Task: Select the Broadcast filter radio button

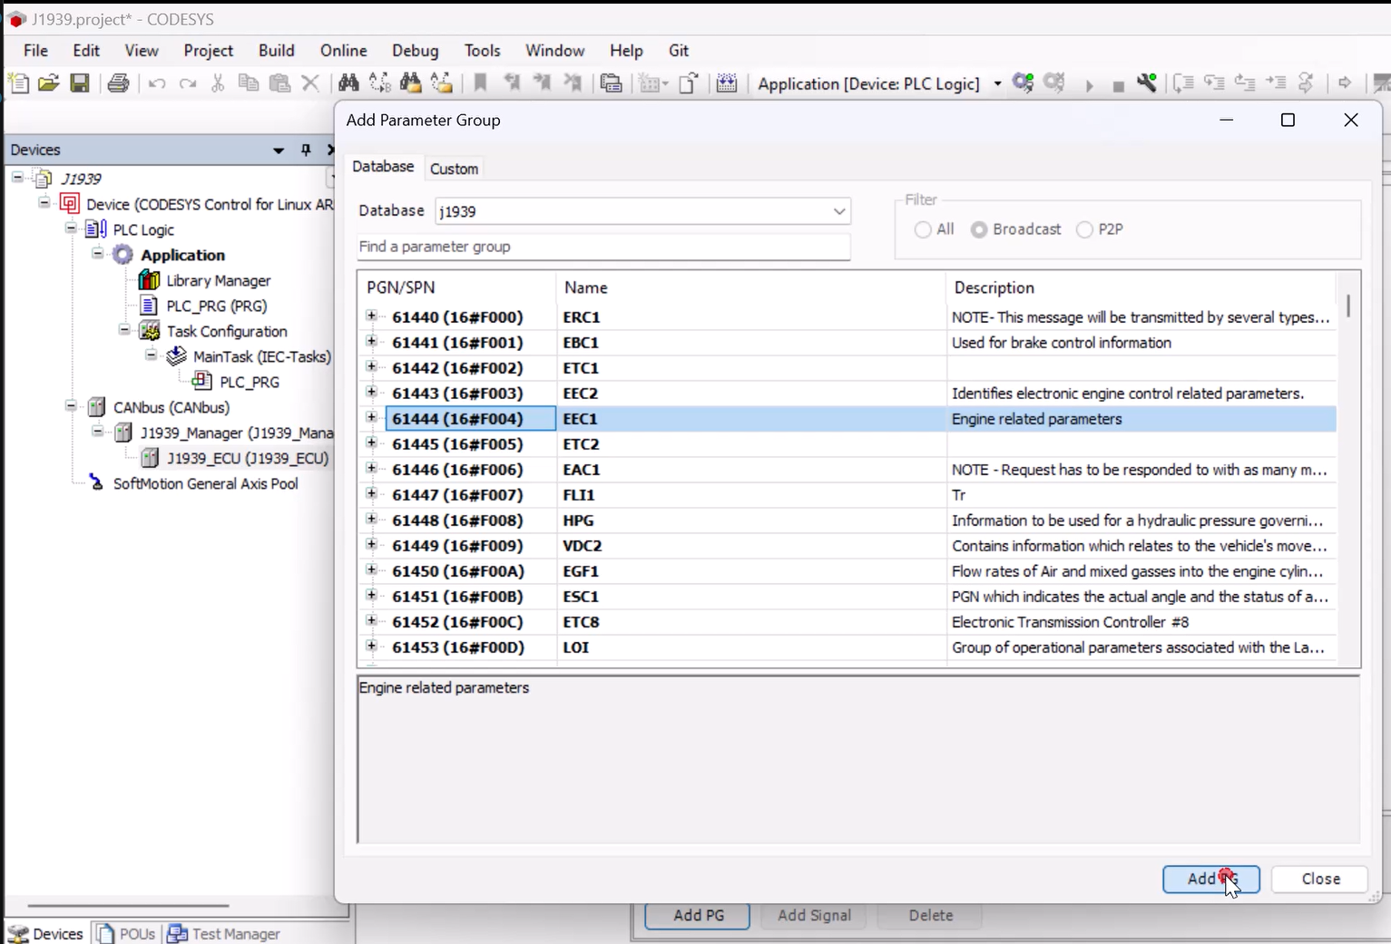Action: pos(979,229)
